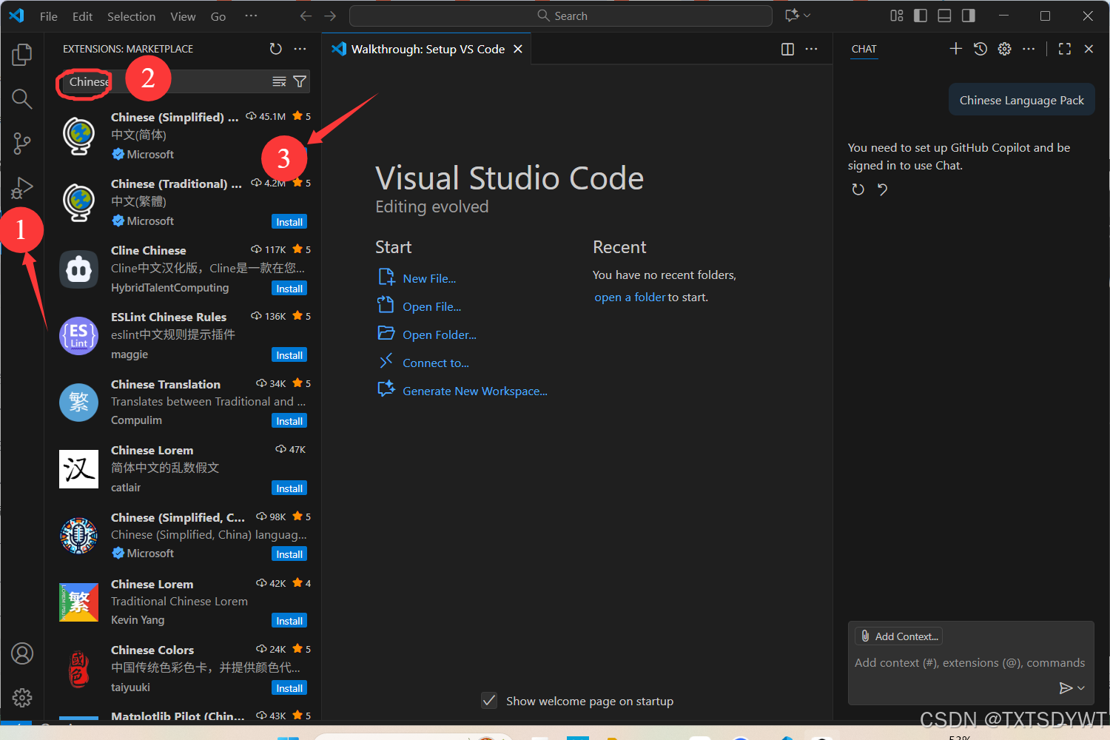
Task: Open the Manage gear icon in activity bar
Action: tap(22, 698)
